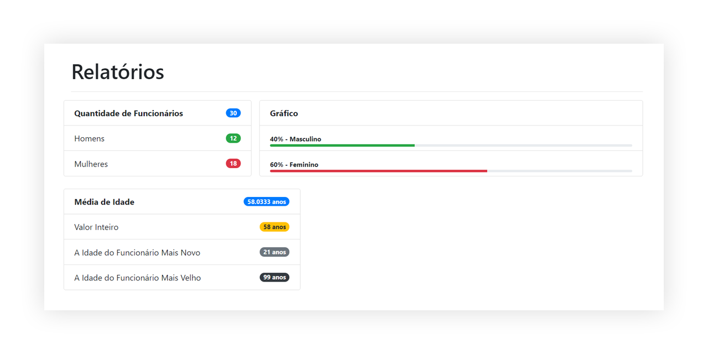
Task: Click the Gráfico card header
Action: [x=283, y=113]
